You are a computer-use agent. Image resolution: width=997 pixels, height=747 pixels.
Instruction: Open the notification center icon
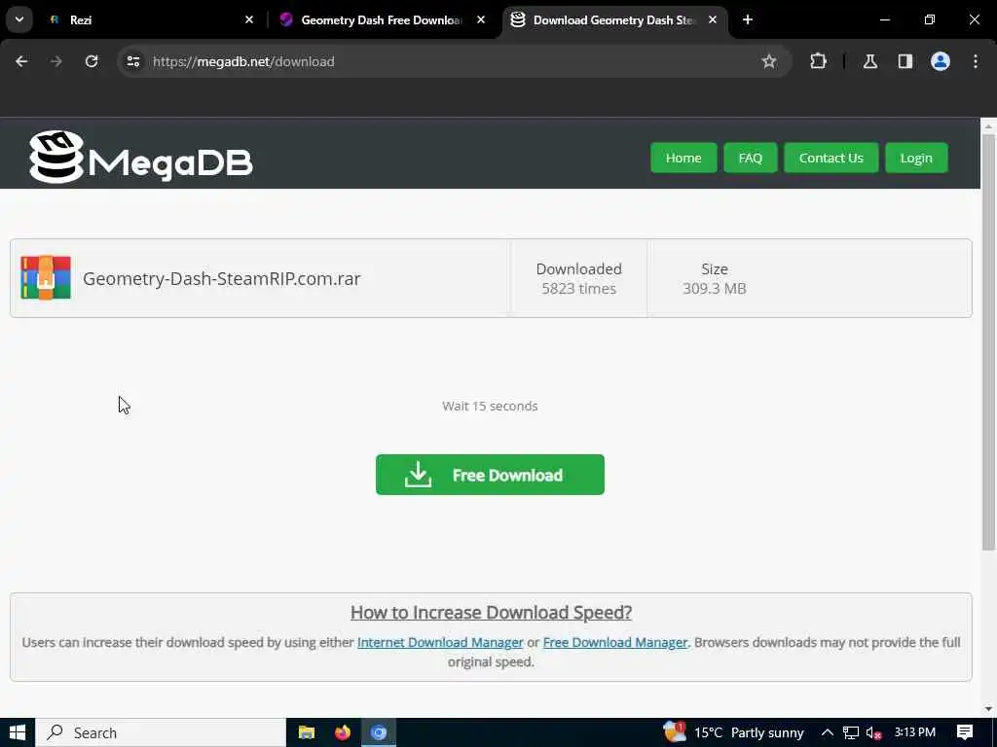click(965, 732)
